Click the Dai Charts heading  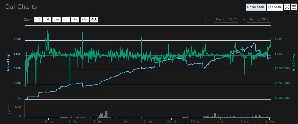click(21, 7)
